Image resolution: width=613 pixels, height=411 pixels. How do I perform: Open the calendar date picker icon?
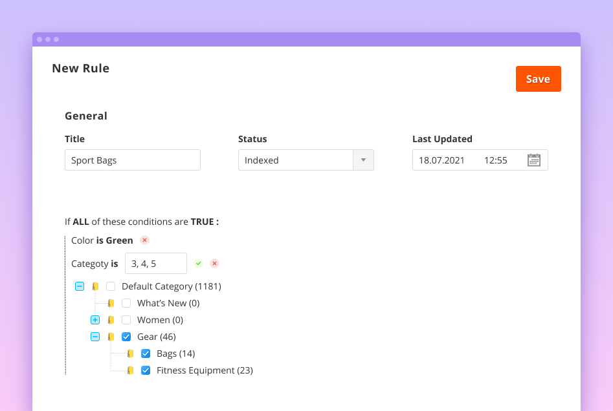(533, 160)
